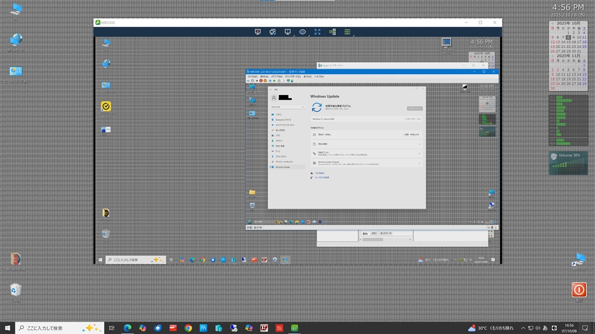
Task: Expand the Windows Insider Program row
Action: tap(365, 163)
